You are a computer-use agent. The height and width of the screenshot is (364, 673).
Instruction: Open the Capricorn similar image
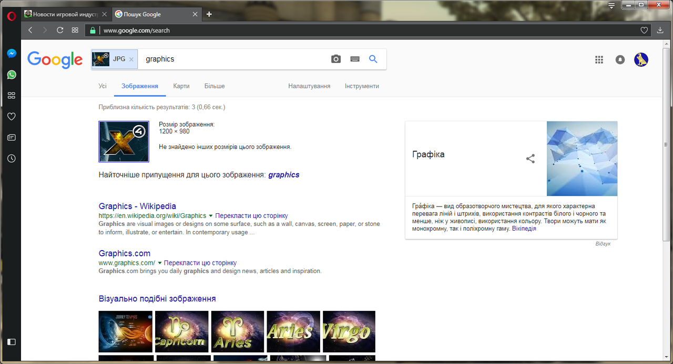pyautogui.click(x=181, y=331)
